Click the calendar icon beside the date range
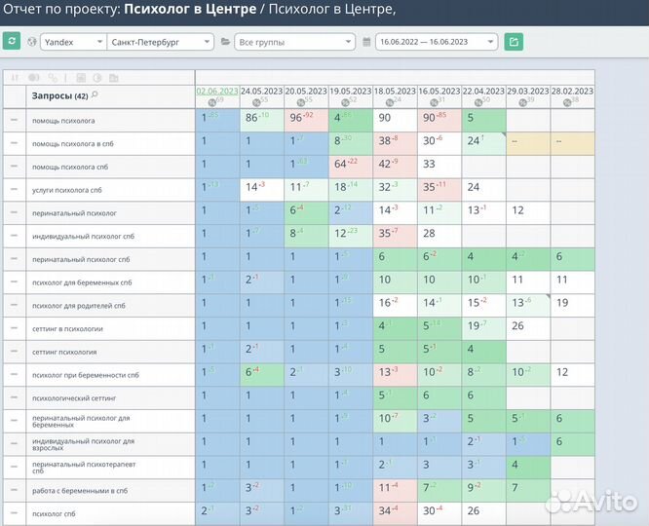649x526 pixels. (x=366, y=42)
